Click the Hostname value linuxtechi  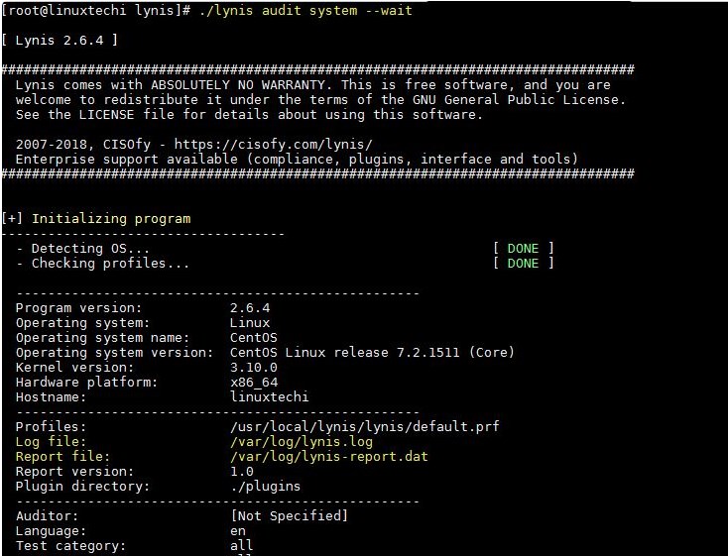(269, 396)
